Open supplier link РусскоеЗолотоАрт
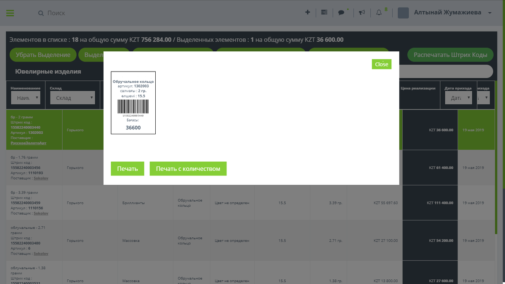The width and height of the screenshot is (505, 284). 29,143
